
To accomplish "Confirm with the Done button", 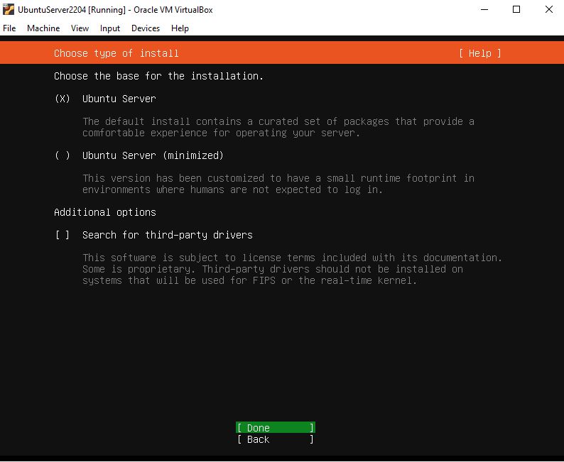I will 276,427.
